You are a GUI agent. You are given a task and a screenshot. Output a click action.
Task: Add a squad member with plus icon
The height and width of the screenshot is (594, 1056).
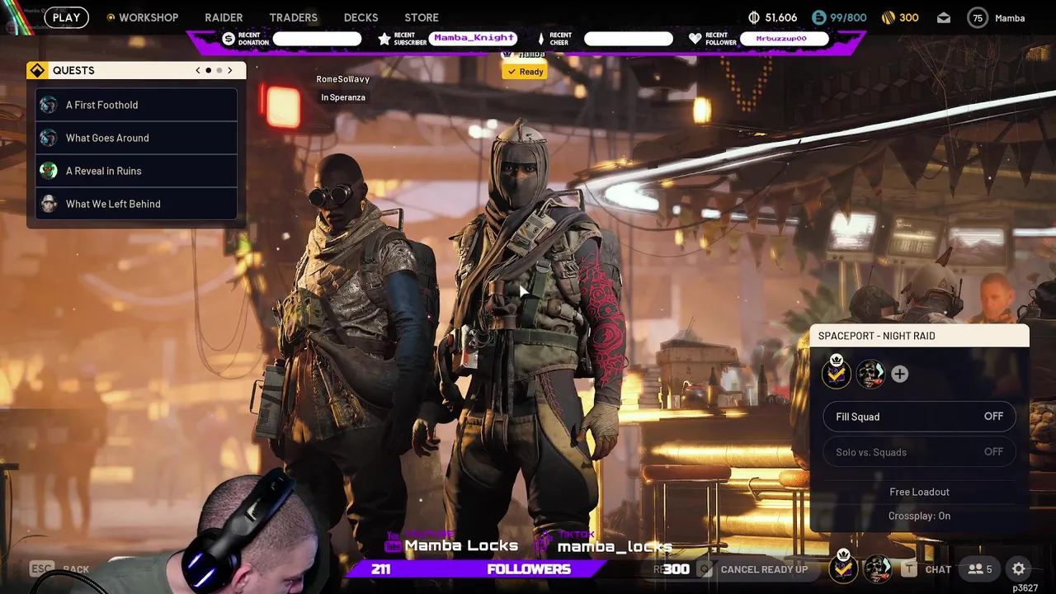899,375
